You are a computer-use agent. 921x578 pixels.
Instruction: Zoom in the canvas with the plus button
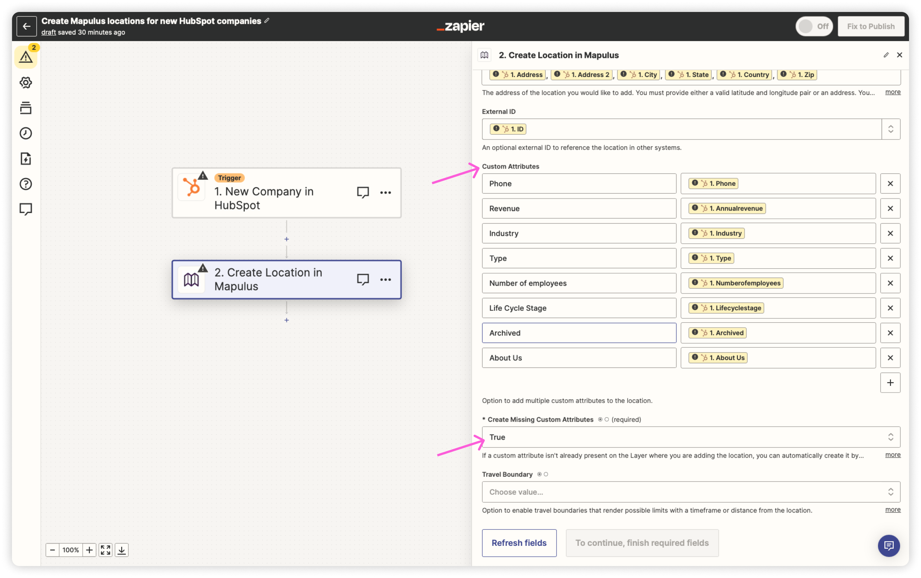[89, 550]
